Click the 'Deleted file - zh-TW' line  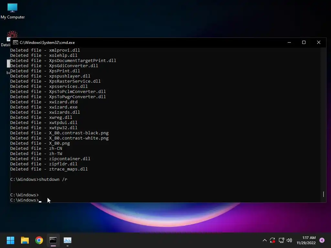(x=36, y=153)
